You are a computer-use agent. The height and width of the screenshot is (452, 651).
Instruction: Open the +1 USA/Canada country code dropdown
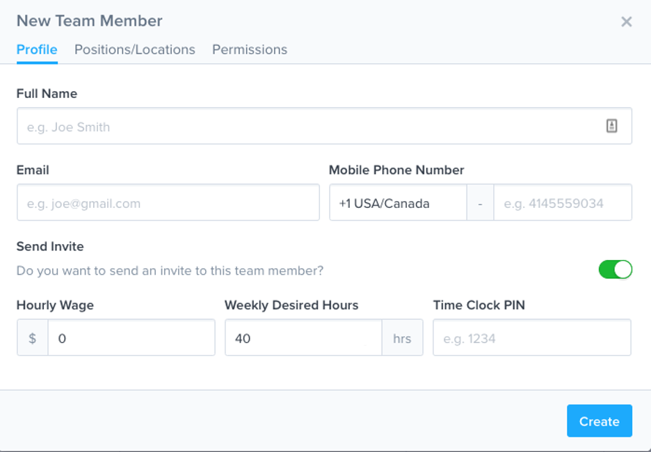(x=398, y=202)
